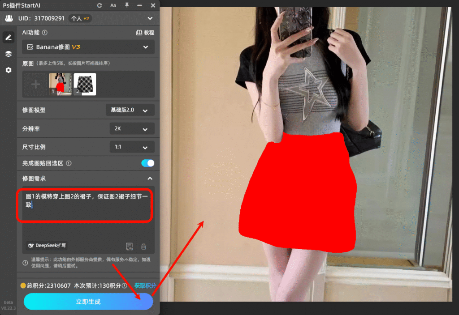Image resolution: width=459 pixels, height=315 pixels.
Task: Open the settings gear in sidebar
Action: pyautogui.click(x=8, y=70)
